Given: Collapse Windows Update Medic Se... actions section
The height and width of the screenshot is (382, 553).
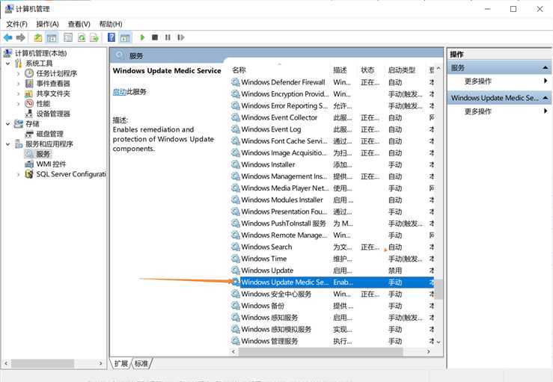Looking at the screenshot, I should coord(546,98).
